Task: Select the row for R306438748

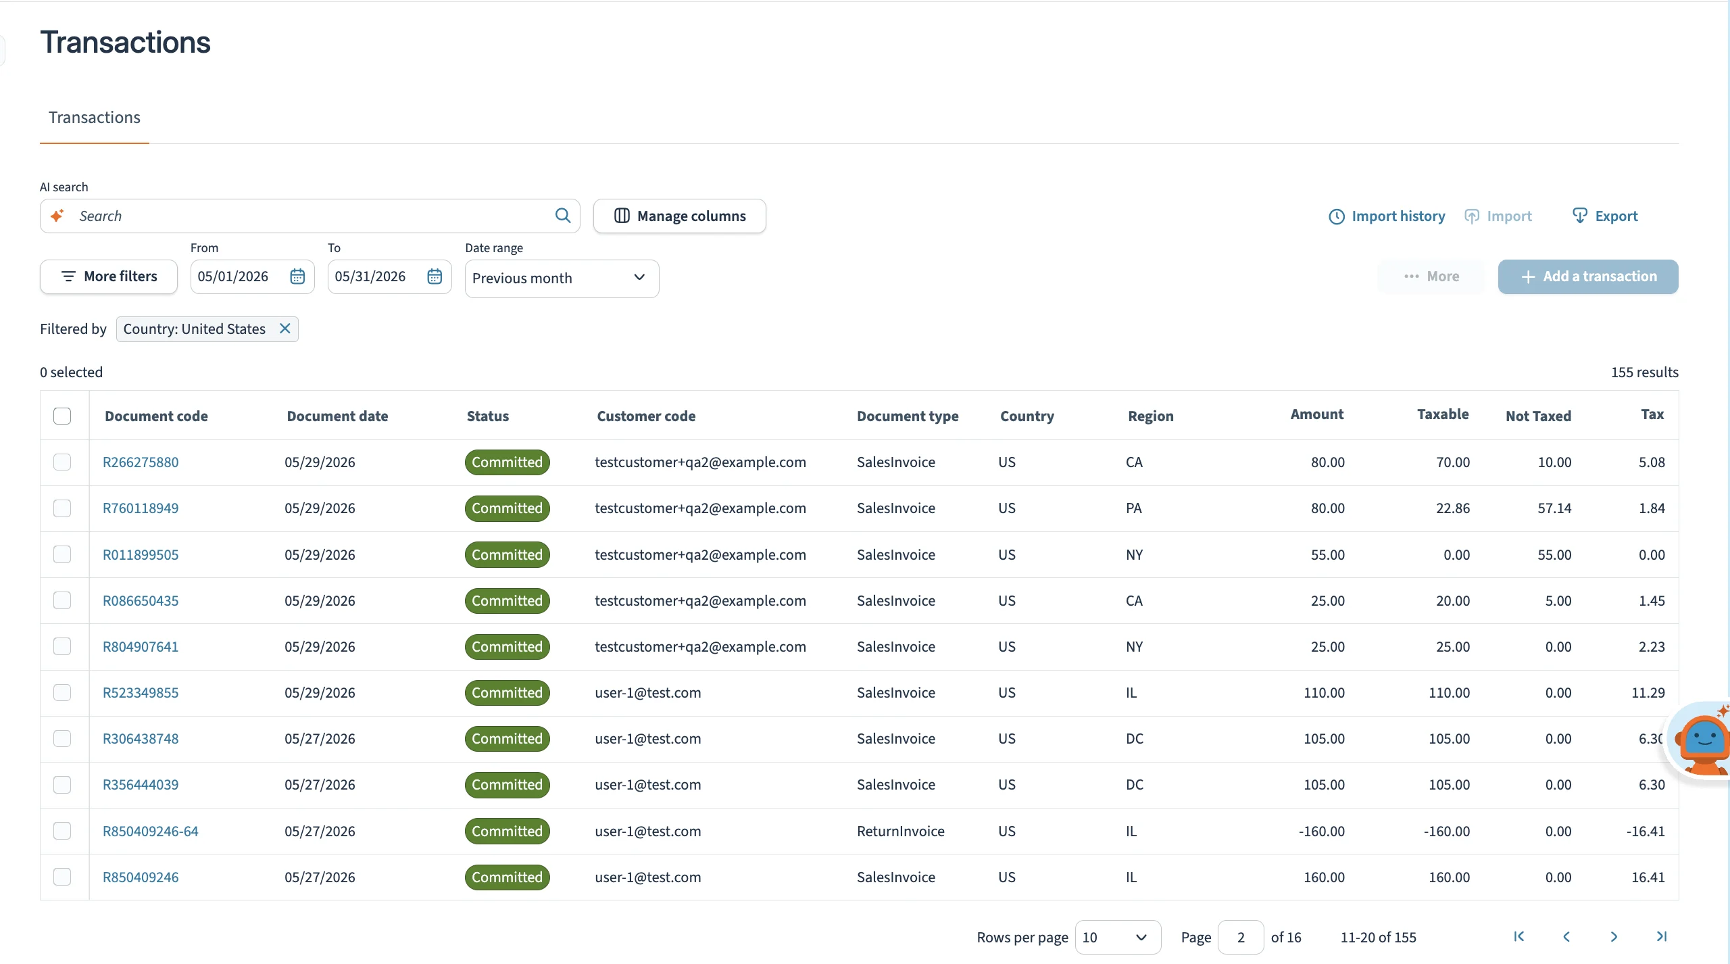Action: pyautogui.click(x=62, y=738)
